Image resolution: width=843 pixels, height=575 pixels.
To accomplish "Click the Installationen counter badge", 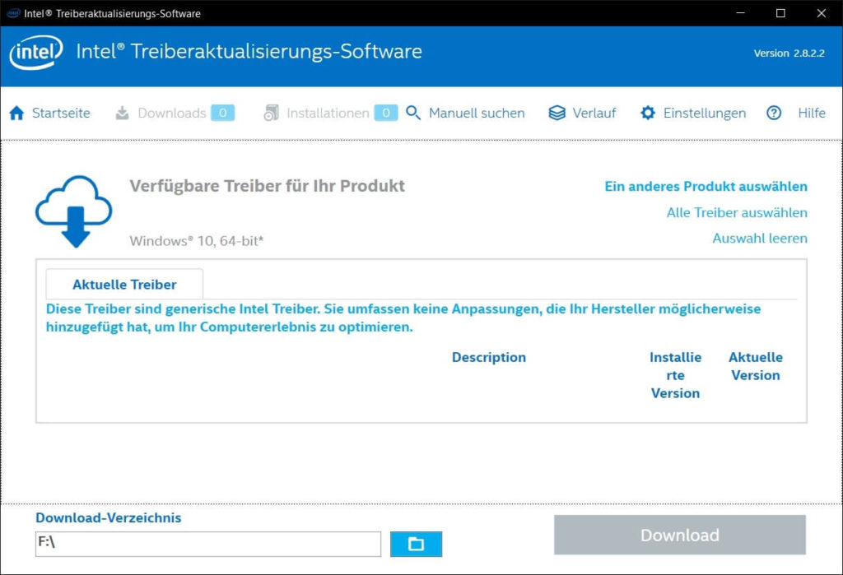I will pos(385,114).
